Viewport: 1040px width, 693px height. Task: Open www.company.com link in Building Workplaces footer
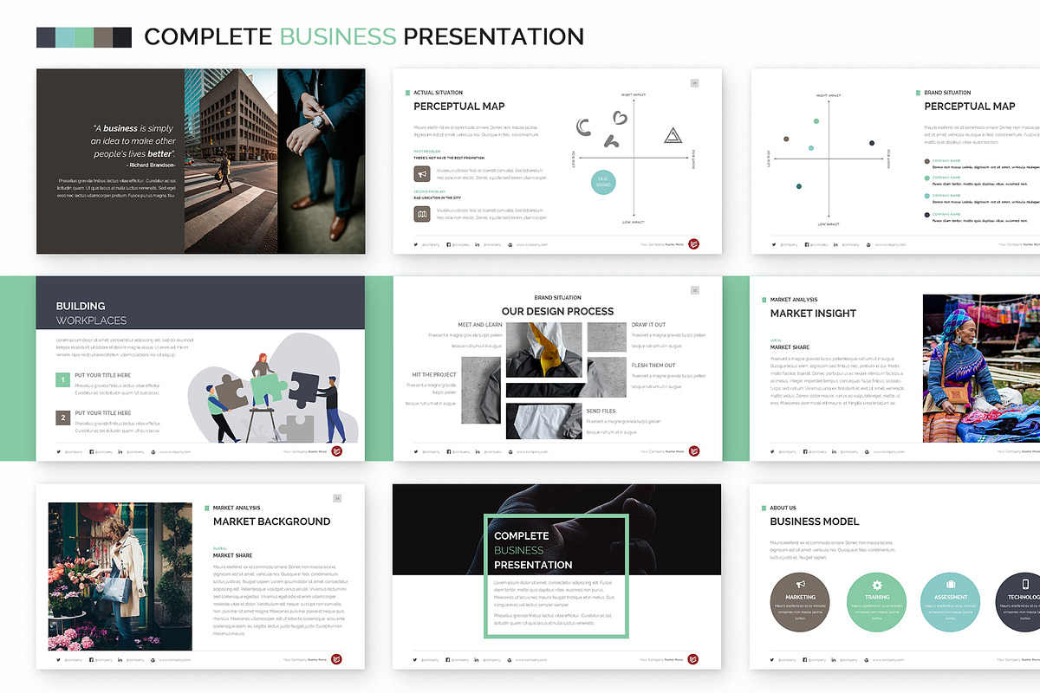(x=175, y=451)
